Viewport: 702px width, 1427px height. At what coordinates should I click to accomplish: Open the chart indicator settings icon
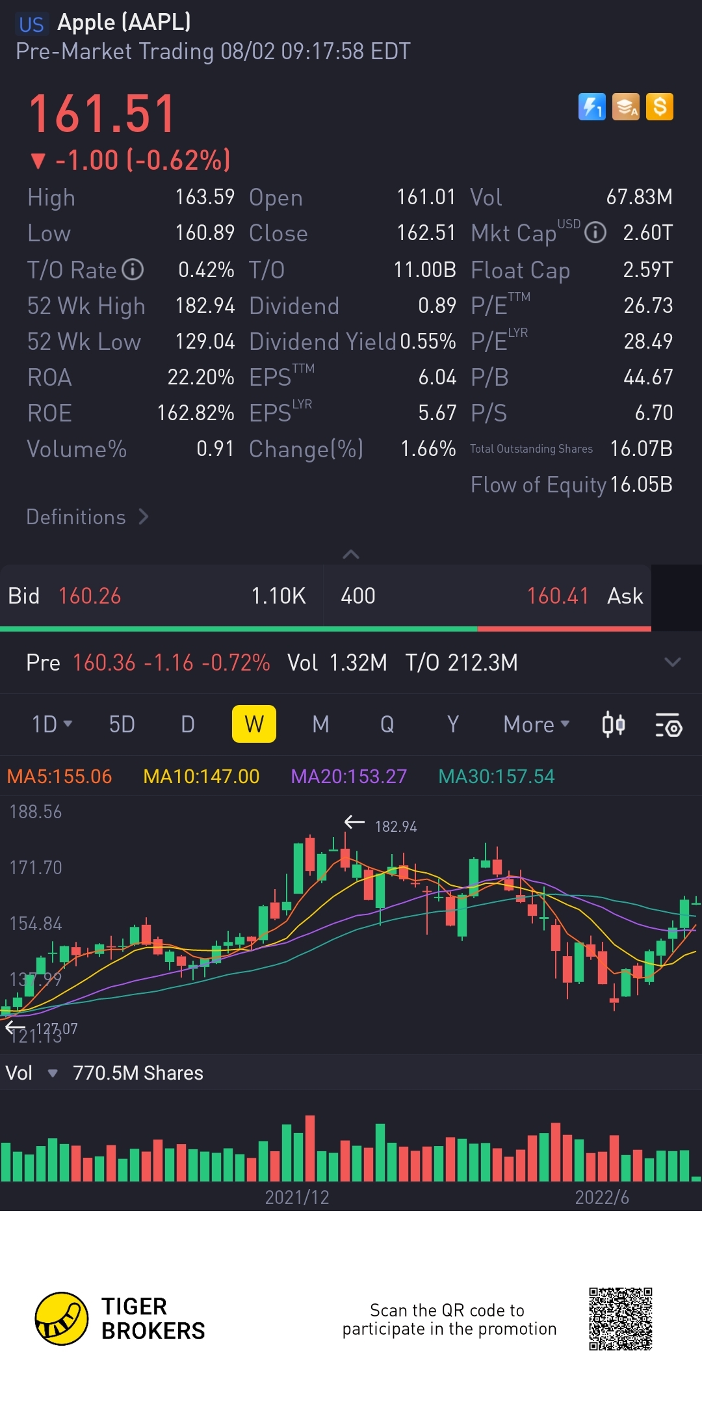click(x=668, y=725)
